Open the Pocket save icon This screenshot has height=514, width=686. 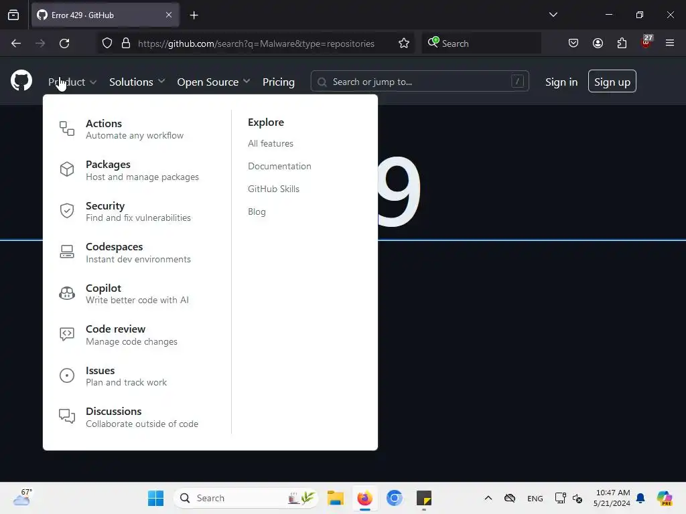(x=573, y=44)
